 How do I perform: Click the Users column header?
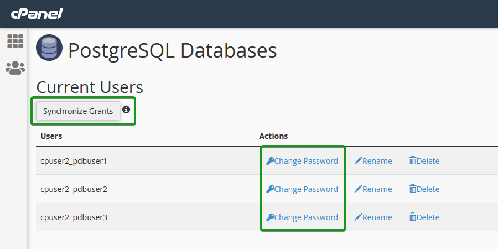pyautogui.click(x=51, y=136)
